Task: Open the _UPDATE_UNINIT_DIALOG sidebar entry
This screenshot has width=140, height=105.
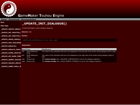Action: click(11, 60)
